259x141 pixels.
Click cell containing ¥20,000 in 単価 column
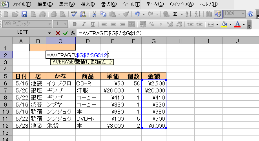coord(113,90)
